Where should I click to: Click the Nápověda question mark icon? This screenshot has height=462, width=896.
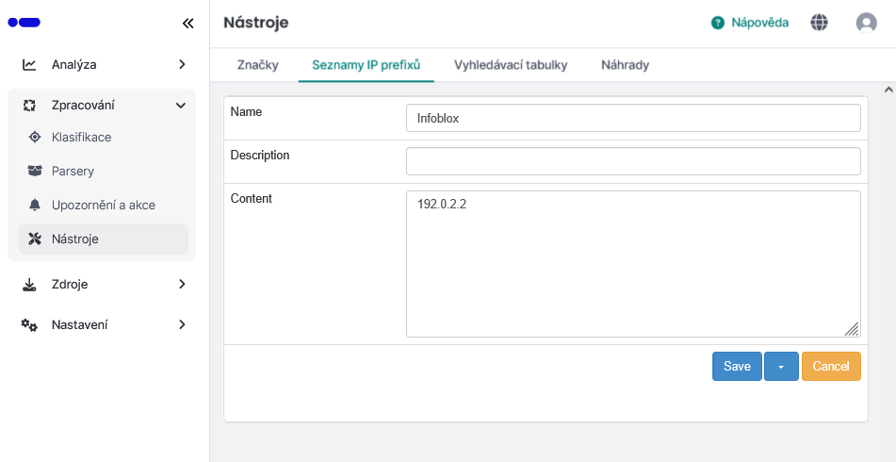point(718,23)
